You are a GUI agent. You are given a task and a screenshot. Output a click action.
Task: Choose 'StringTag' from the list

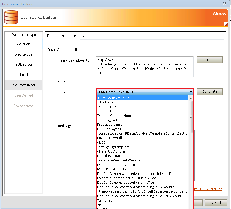(x=143, y=200)
